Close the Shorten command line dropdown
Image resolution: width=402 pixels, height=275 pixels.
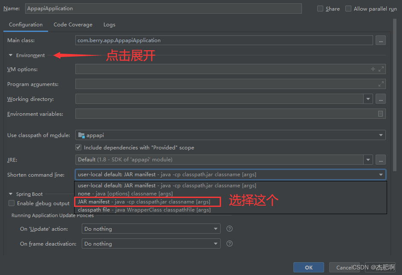[381, 175]
